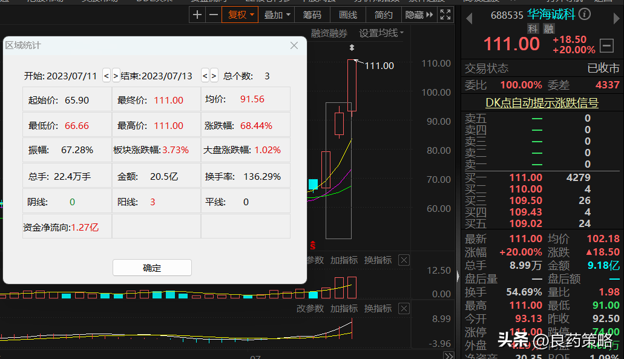The width and height of the screenshot is (624, 359).
Task: Expand the 设置均线 dropdown
Action: click(x=381, y=33)
